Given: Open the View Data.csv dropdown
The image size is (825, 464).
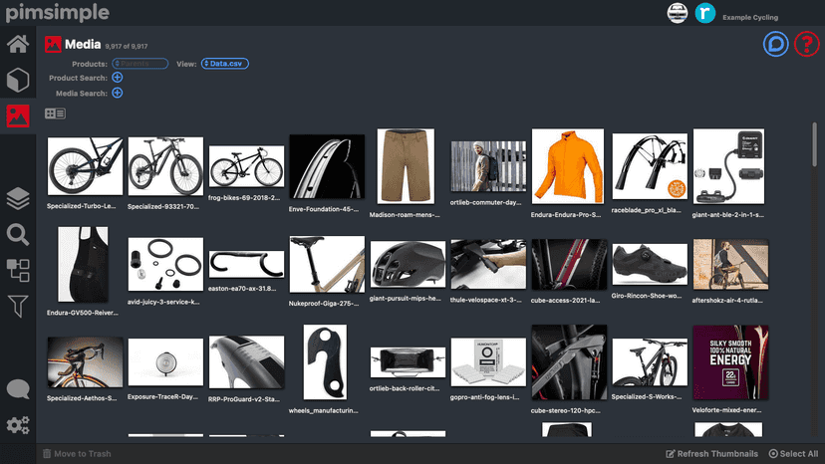Looking at the screenshot, I should pos(224,64).
